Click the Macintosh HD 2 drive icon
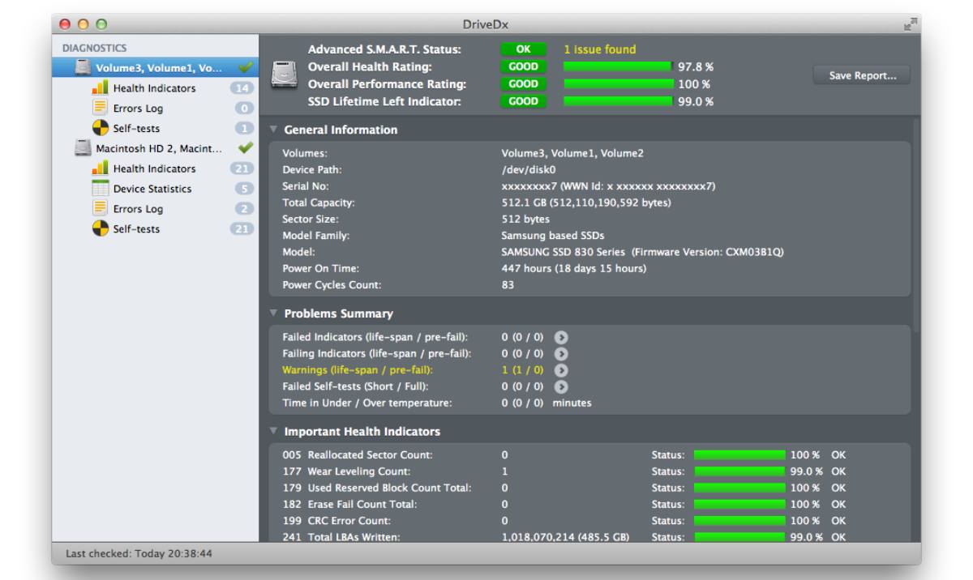 coord(83,148)
